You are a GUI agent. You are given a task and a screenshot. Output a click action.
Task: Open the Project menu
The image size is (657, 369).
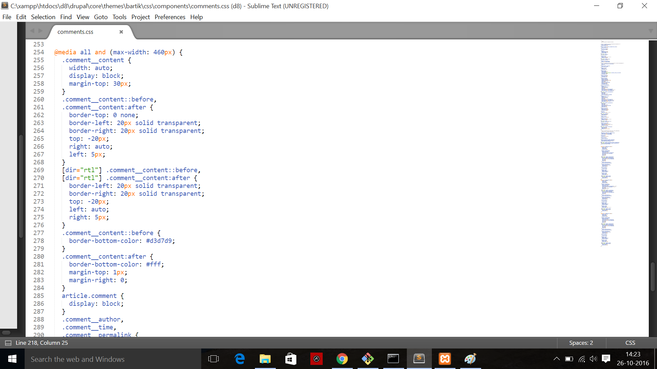tap(141, 17)
